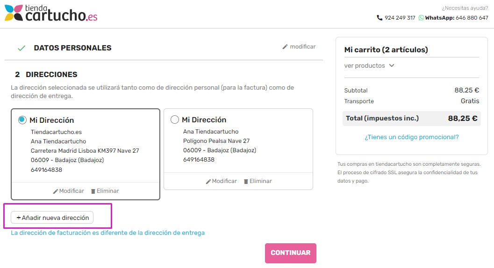Click the pencil Modificar icon in Polígono Pealsa address

[x=208, y=182]
